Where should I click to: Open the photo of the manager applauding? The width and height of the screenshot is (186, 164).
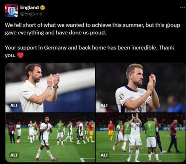tap(50, 88)
